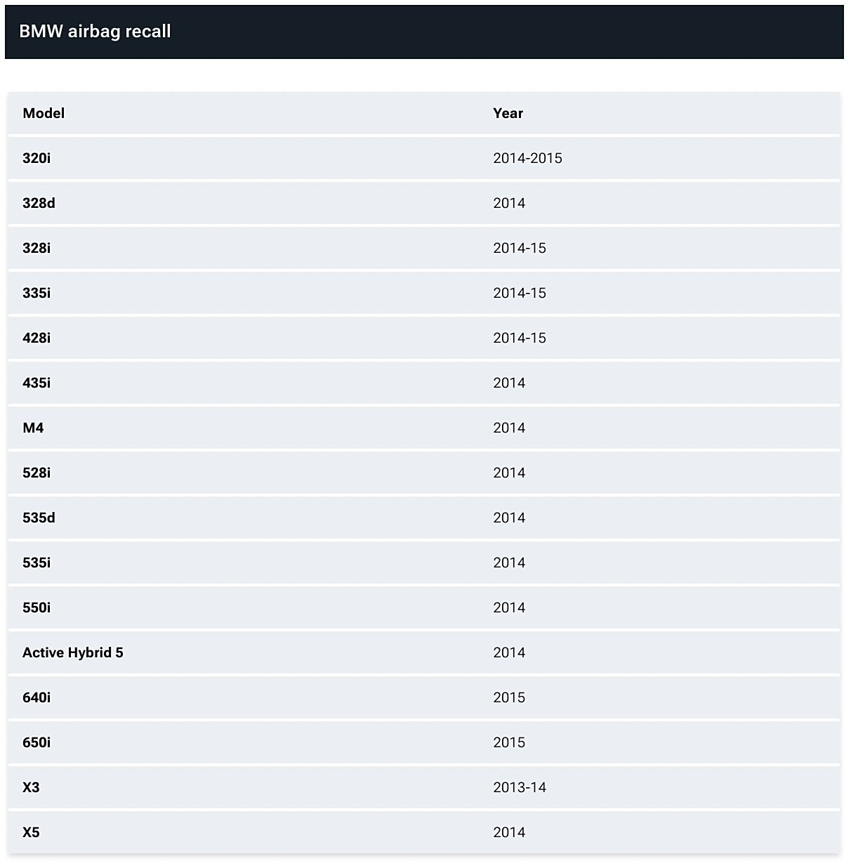Click the 435i model entry
The width and height of the screenshot is (851, 861).
[37, 383]
